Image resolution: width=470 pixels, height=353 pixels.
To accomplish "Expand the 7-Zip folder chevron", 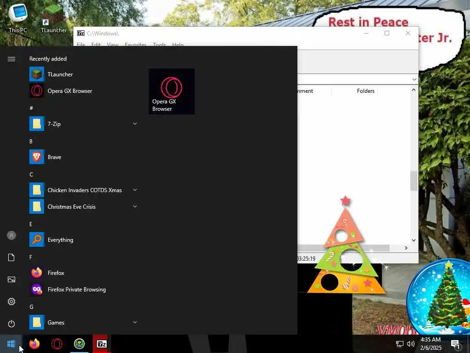I will pos(135,124).
